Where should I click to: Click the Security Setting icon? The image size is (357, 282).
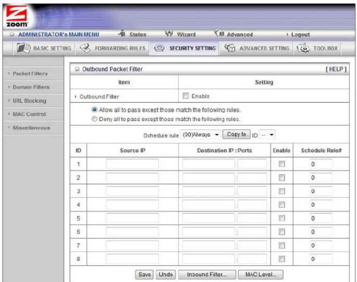pos(159,48)
